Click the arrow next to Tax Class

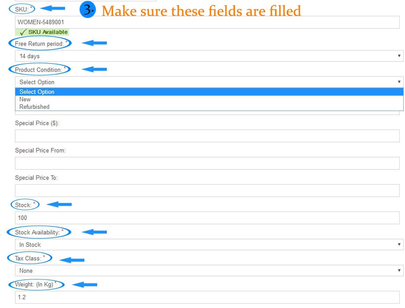click(x=72, y=260)
